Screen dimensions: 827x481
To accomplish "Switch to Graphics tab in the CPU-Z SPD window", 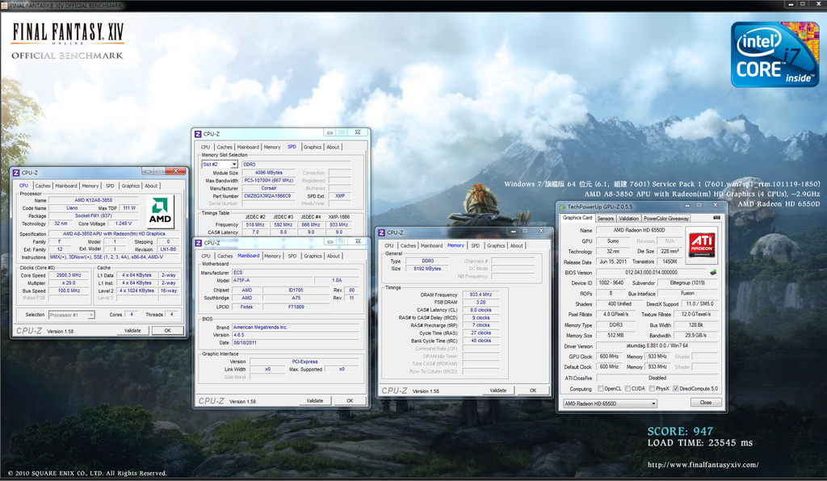I will (313, 148).
